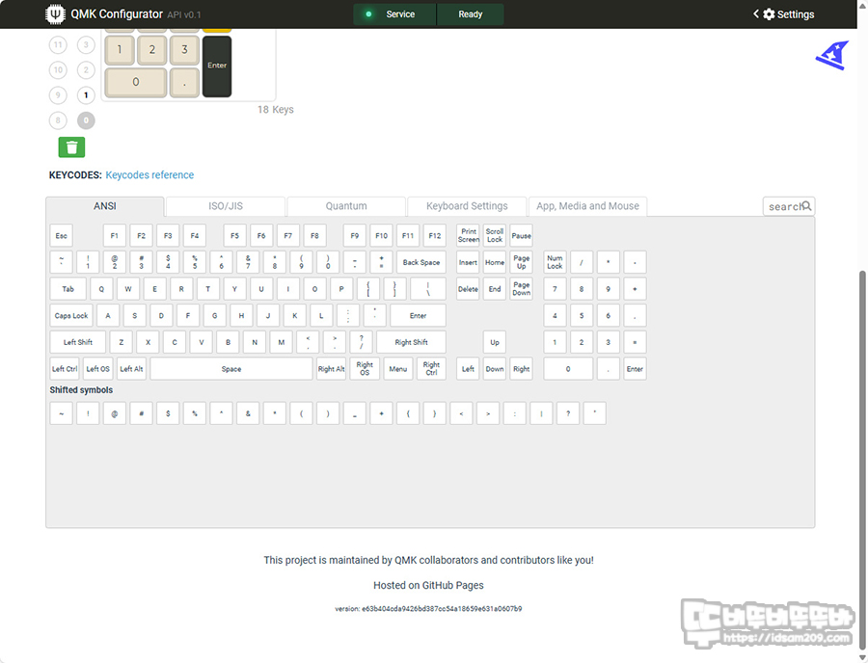The image size is (868, 663).
Task: Select layer 3 circle
Action: (86, 44)
